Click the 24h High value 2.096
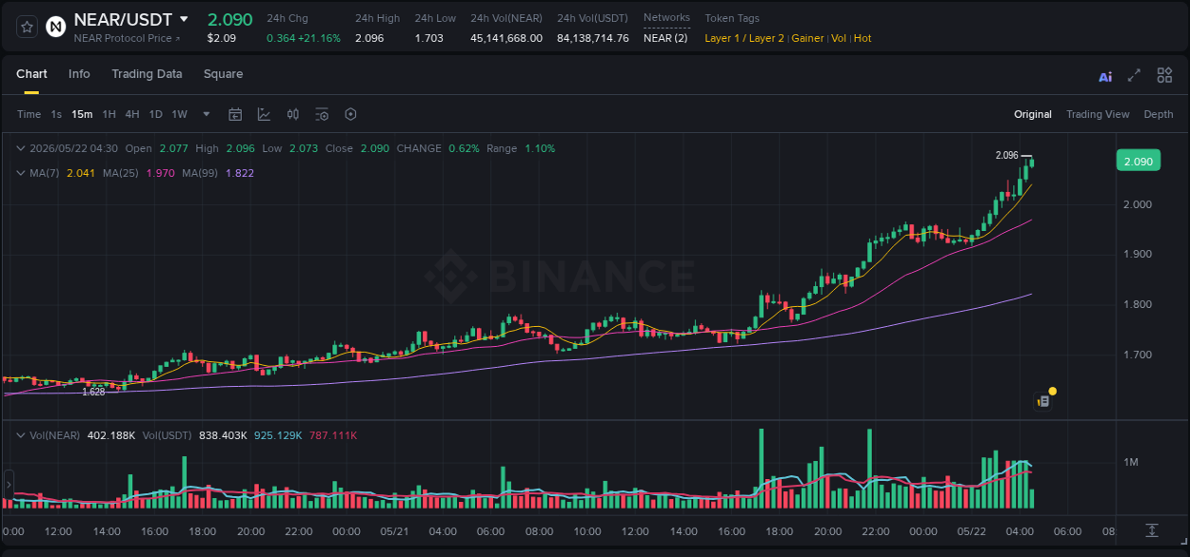1190x557 pixels. (x=369, y=38)
